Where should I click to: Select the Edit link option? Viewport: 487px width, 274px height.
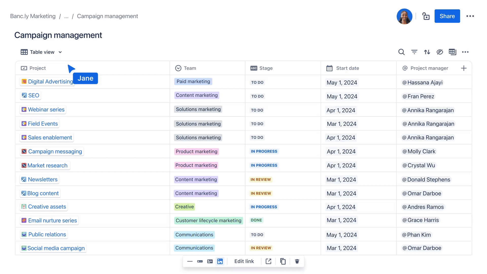(x=244, y=261)
